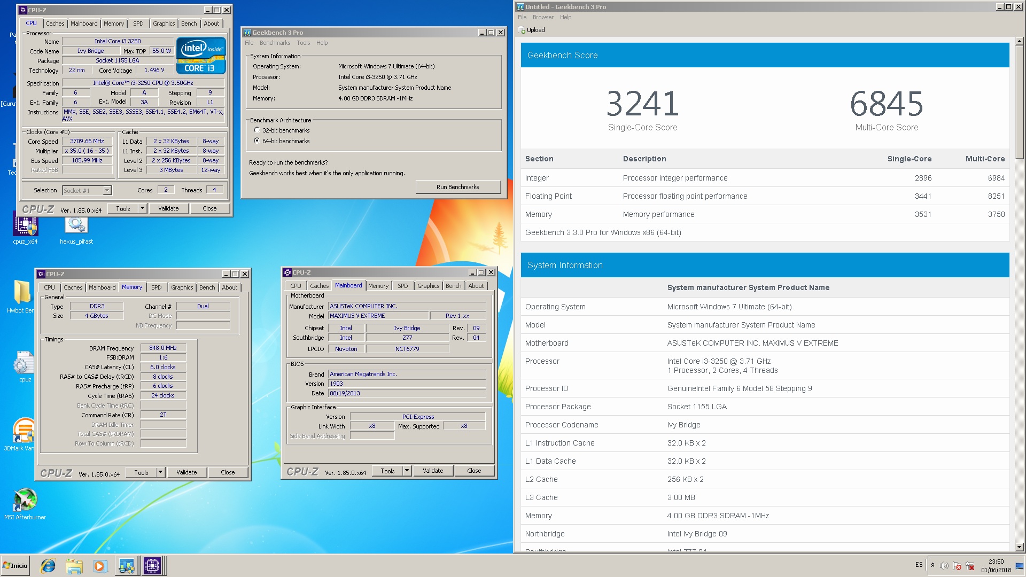Click the Core Voltage value 1.496 V
1026x577 pixels.
[x=154, y=70]
